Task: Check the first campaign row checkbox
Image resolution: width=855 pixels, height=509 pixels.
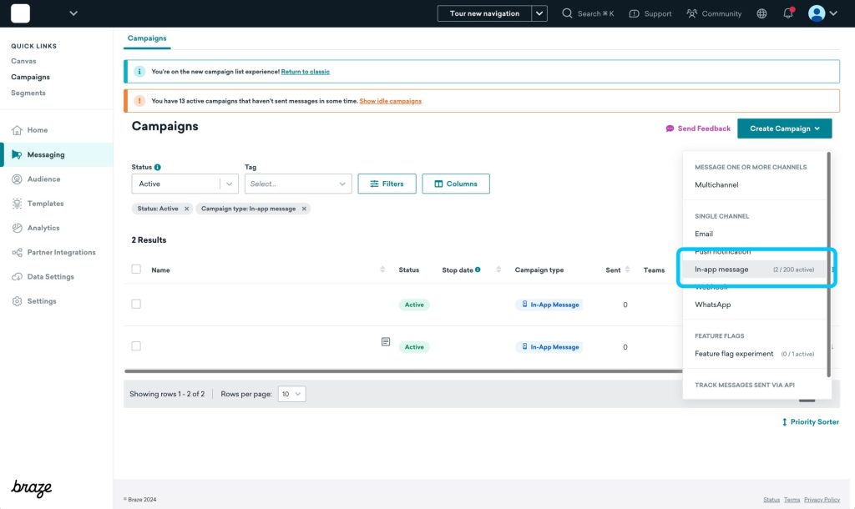Action: coord(136,304)
